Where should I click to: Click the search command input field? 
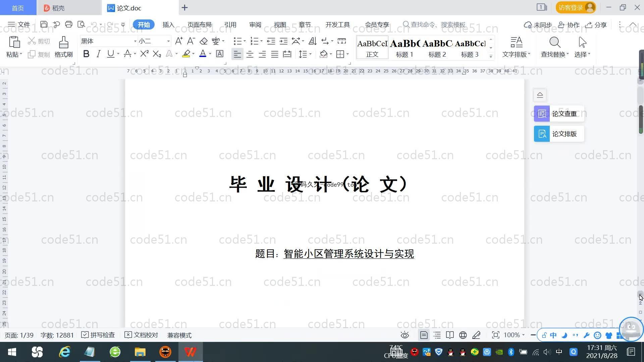pyautogui.click(x=434, y=25)
